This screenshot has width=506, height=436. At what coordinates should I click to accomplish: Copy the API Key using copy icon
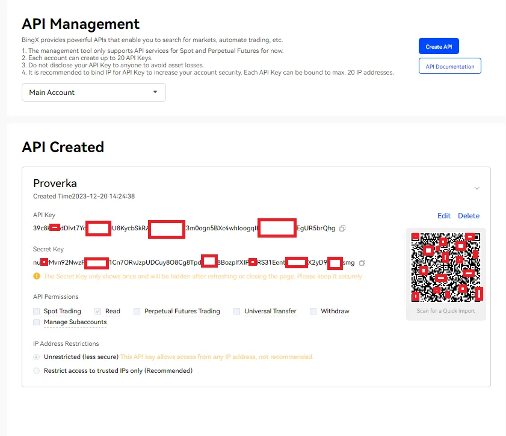point(342,229)
